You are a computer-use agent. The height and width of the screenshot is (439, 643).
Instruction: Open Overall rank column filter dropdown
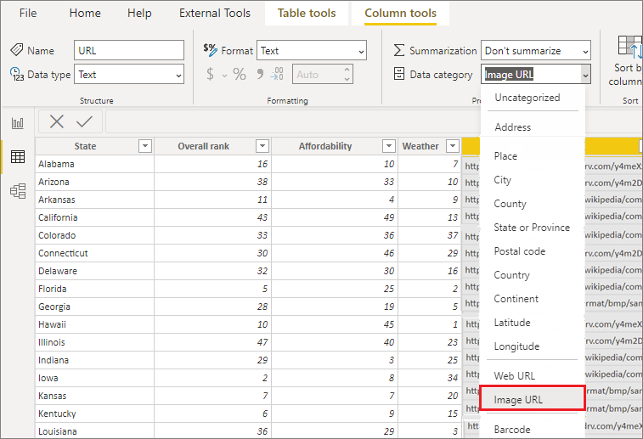click(262, 146)
